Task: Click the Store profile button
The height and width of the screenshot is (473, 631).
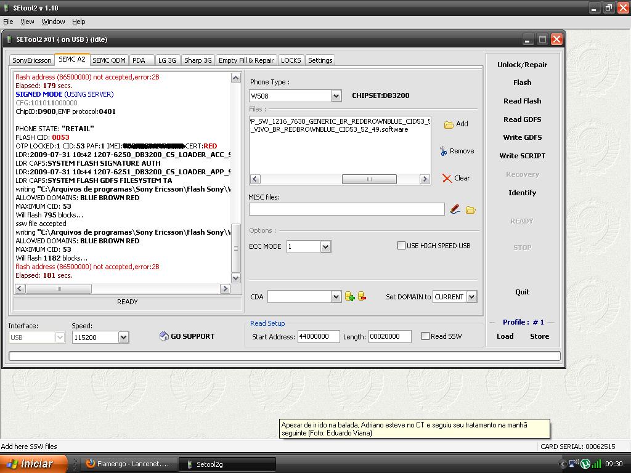Action: pos(540,336)
